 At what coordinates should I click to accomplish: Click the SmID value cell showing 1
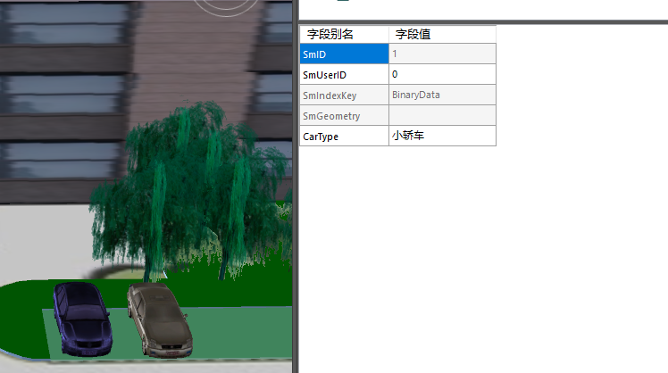coord(442,54)
